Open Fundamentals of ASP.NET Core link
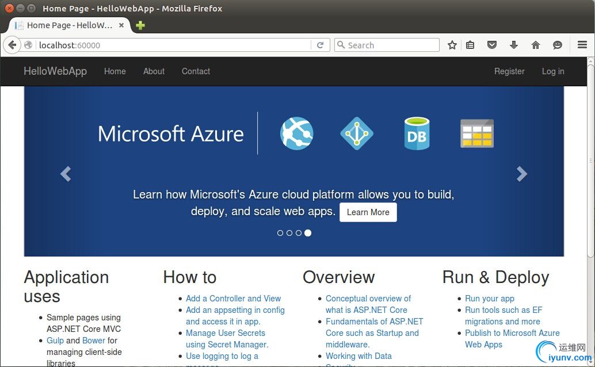The height and width of the screenshot is (367, 595). pyautogui.click(x=374, y=333)
